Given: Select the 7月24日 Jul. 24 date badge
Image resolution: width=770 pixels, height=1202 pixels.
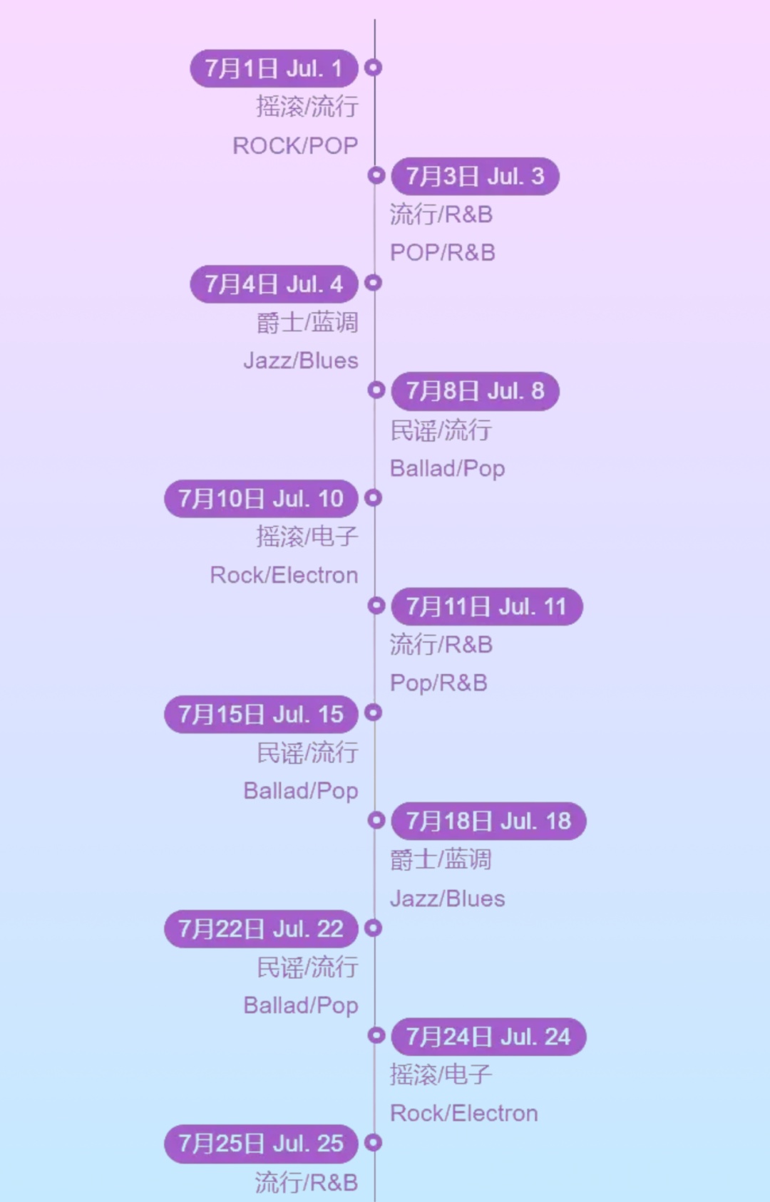Looking at the screenshot, I should (x=488, y=1037).
